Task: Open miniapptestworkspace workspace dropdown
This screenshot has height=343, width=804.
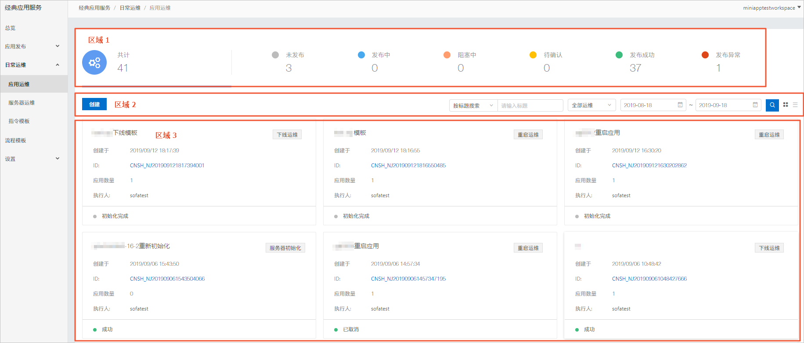Action: click(772, 8)
